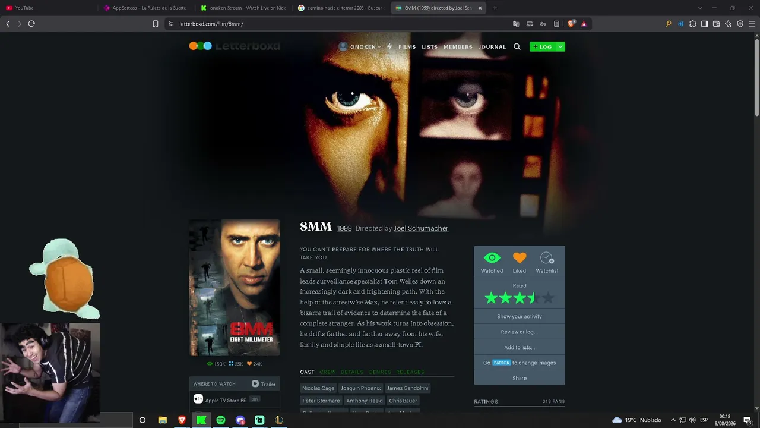Switch to the onoken Stream Kick tab
Image resolution: width=760 pixels, height=428 pixels.
pos(243,8)
